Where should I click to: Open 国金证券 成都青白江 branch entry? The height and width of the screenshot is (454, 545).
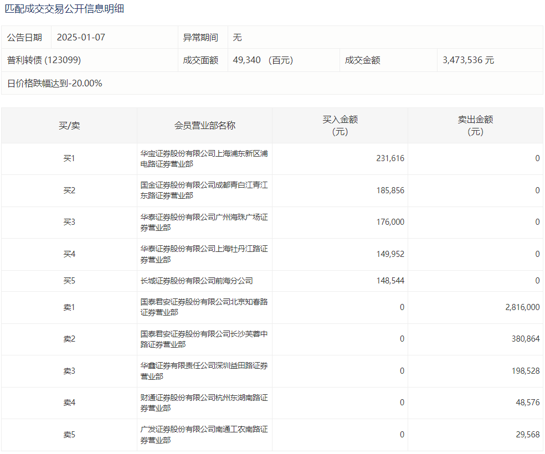tap(204, 190)
